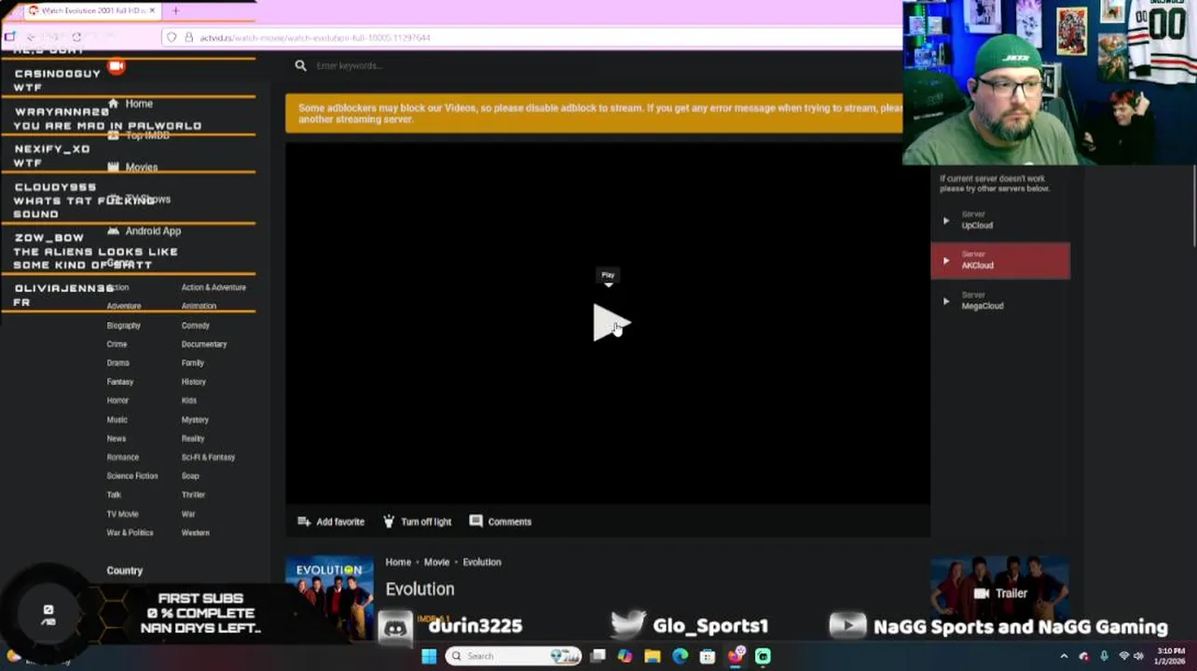Go to Movie in the breadcrumb
Screen dimensions: 1197x671
(x=436, y=562)
